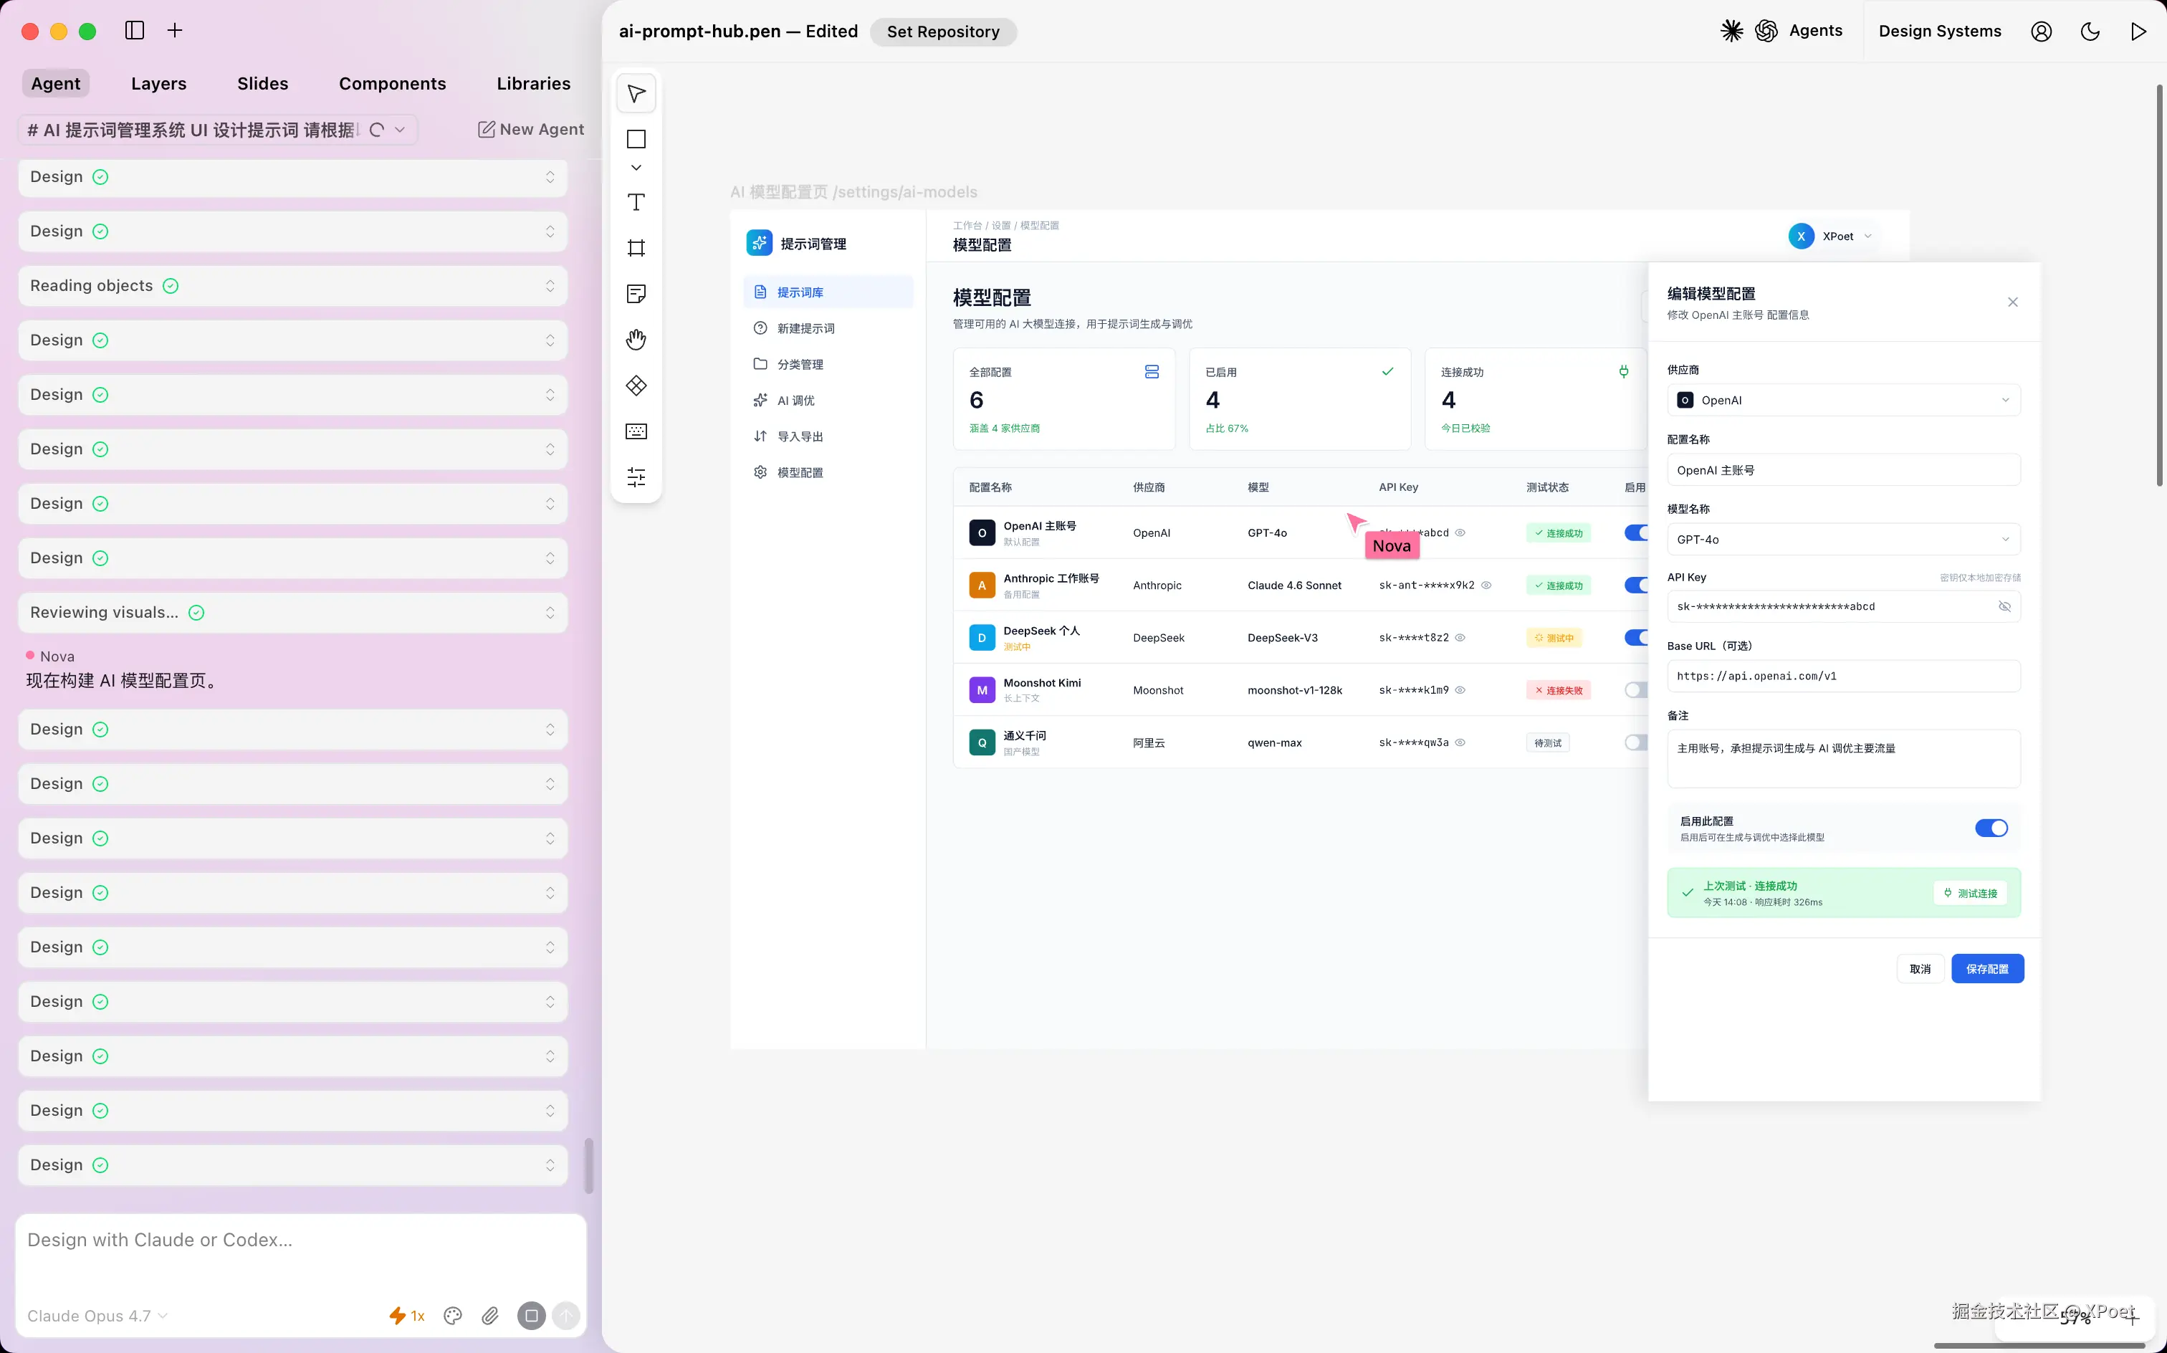The width and height of the screenshot is (2167, 1353).
Task: Click the canvas vertical scrollbar
Action: [2159, 285]
